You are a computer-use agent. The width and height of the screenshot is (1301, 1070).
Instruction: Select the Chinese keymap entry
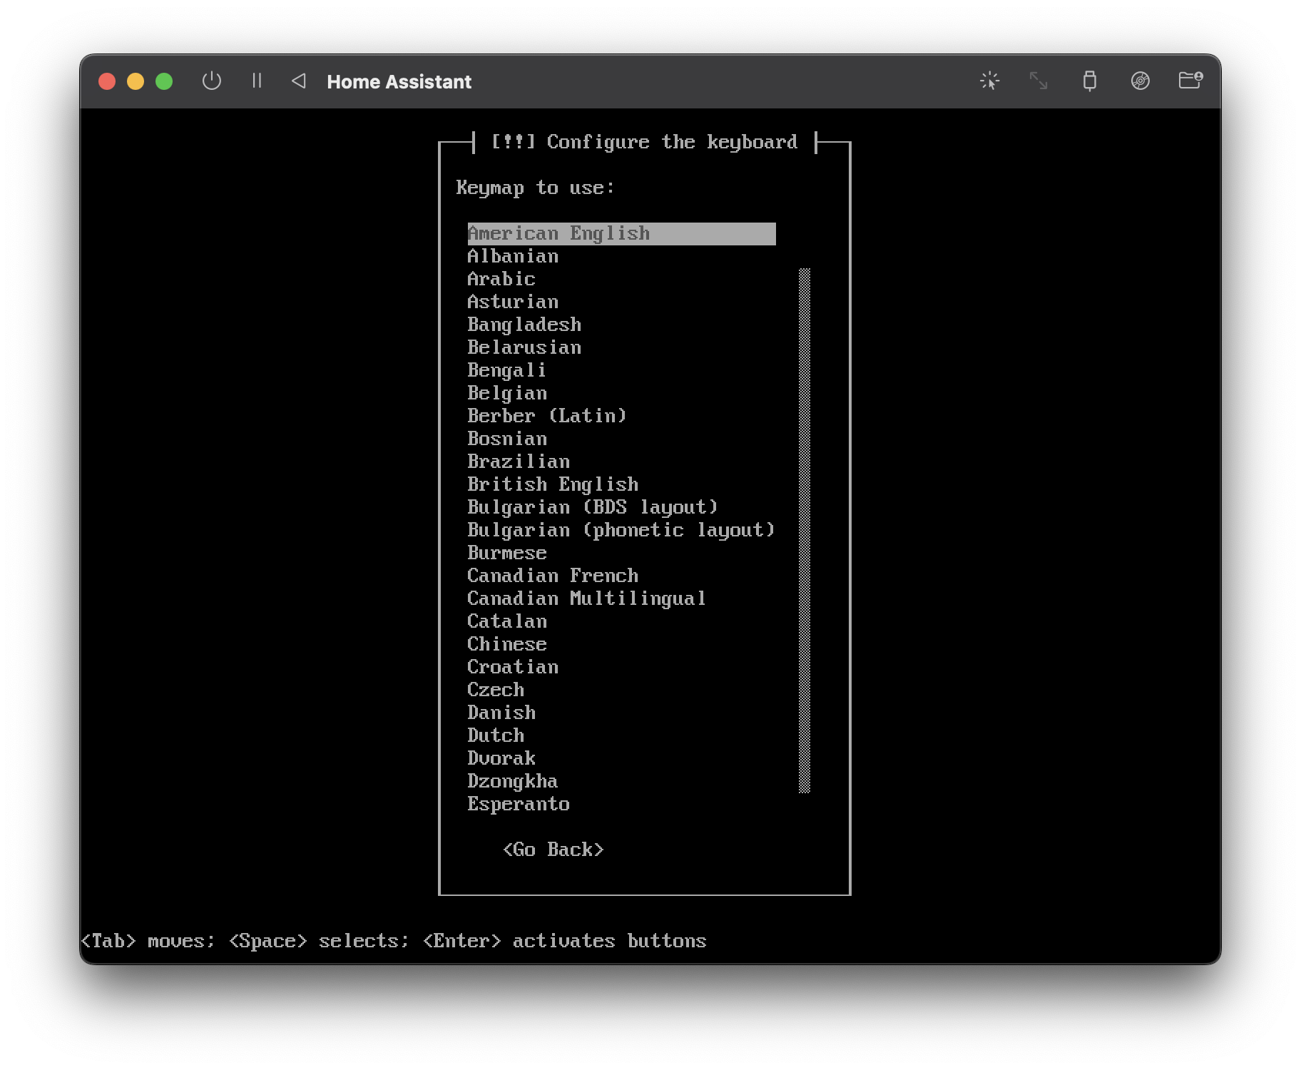(506, 643)
